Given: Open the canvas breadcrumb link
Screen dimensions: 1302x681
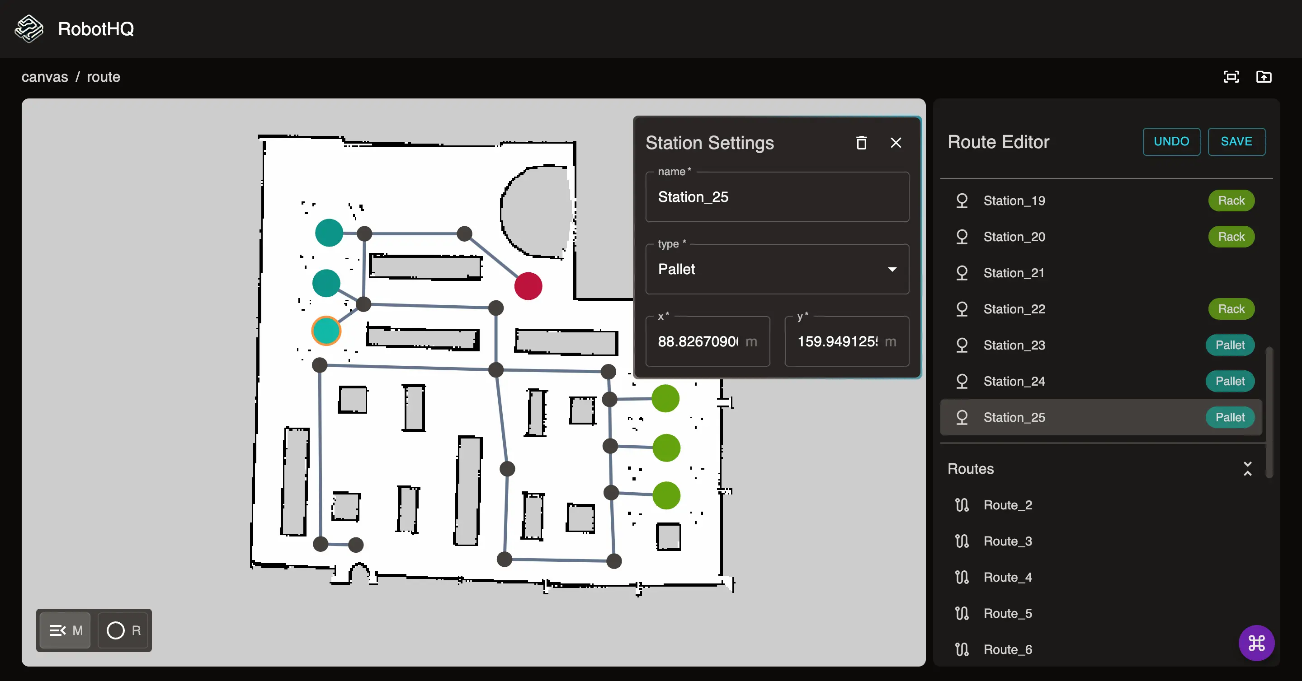Looking at the screenshot, I should (x=44, y=77).
